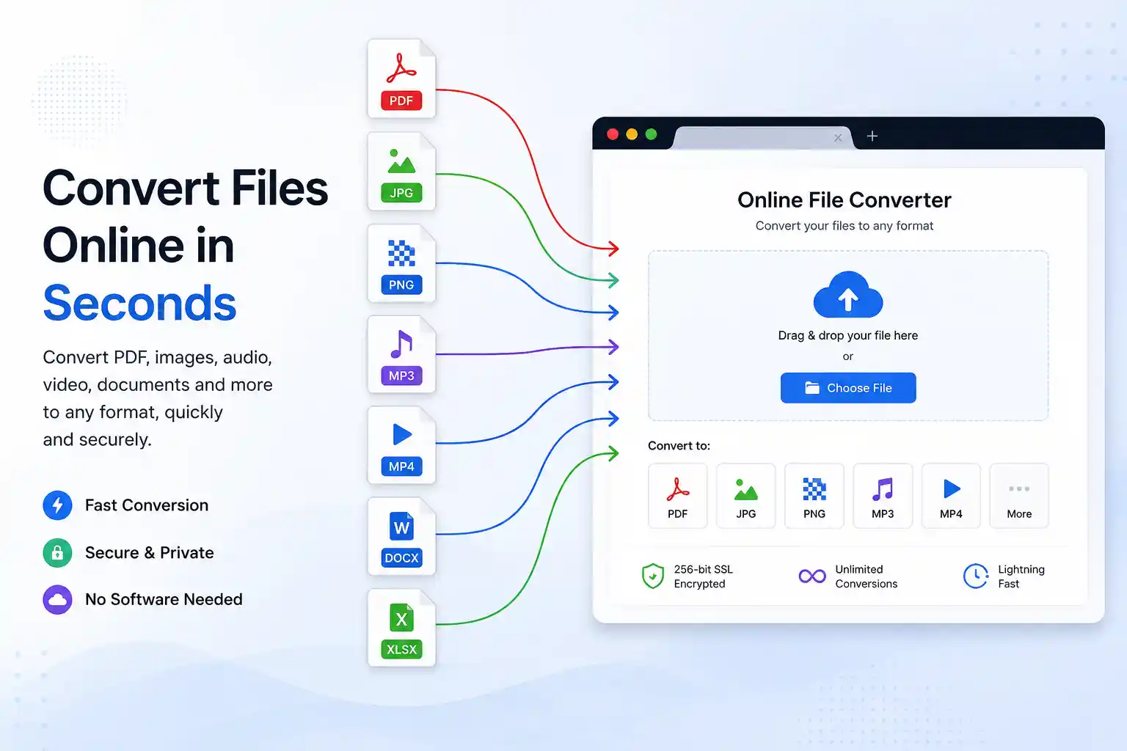Click the PNG file icon on the left
This screenshot has width=1127, height=751.
coord(401,263)
